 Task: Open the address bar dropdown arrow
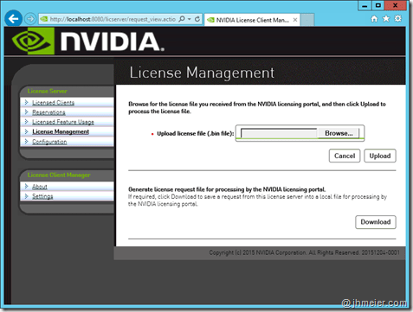point(190,19)
